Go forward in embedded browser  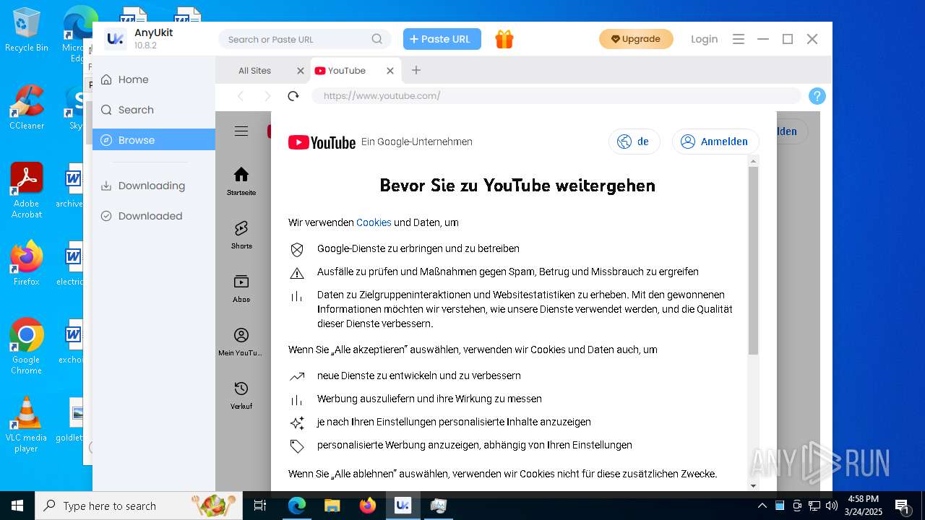(x=267, y=96)
